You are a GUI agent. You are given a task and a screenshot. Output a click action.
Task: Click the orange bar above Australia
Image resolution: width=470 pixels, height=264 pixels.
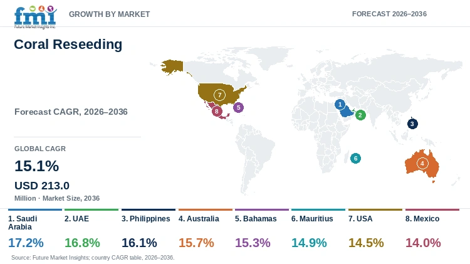tap(206, 209)
